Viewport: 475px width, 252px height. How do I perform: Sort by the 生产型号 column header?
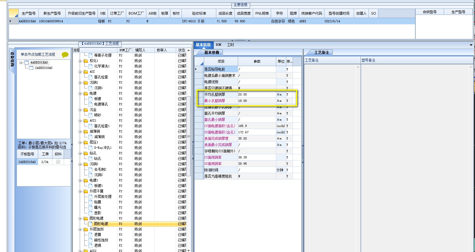[x=29, y=13]
